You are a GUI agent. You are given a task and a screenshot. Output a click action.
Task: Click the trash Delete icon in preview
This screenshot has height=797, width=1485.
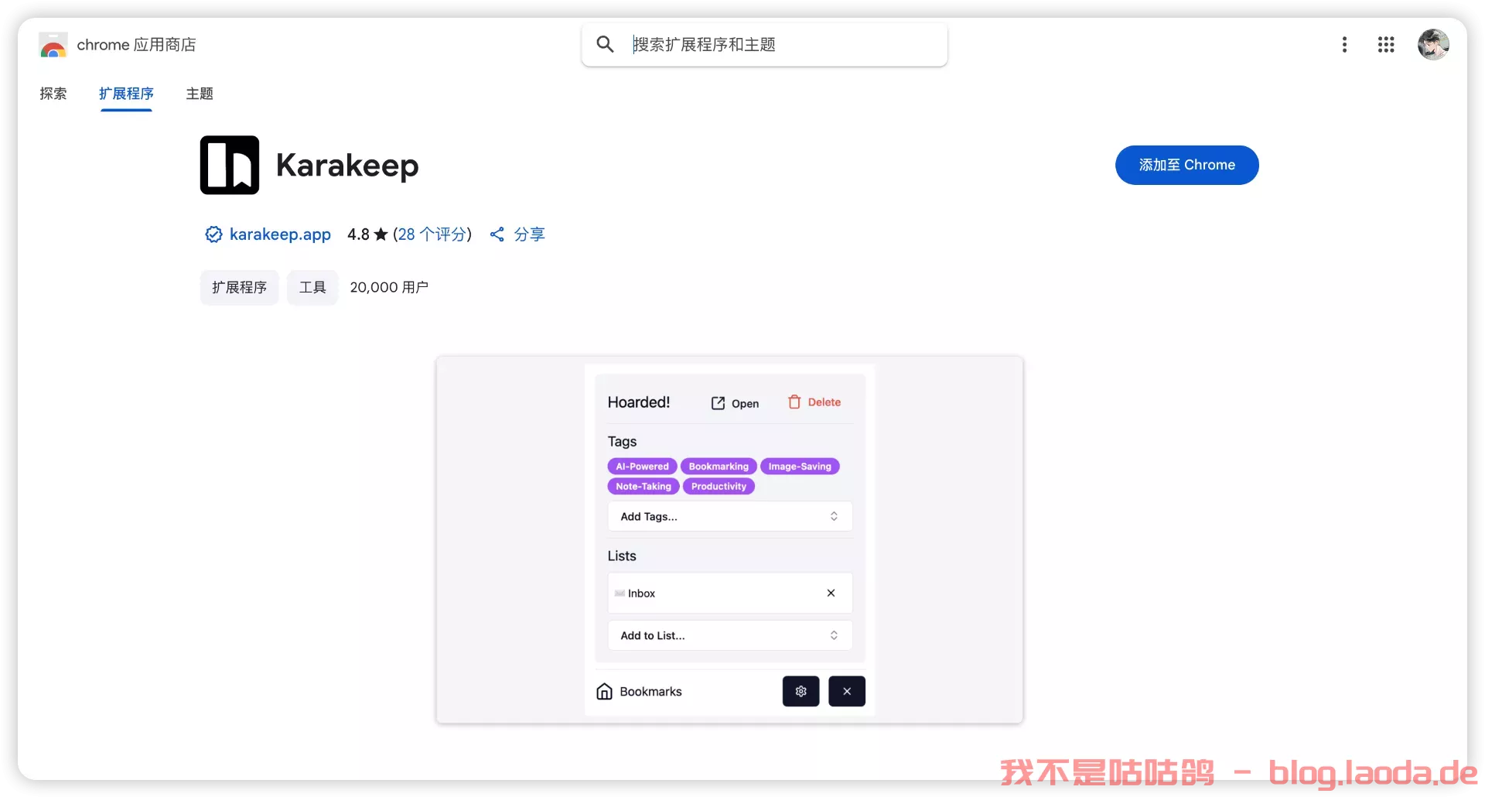click(794, 402)
